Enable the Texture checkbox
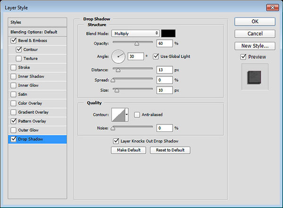 click(x=19, y=58)
